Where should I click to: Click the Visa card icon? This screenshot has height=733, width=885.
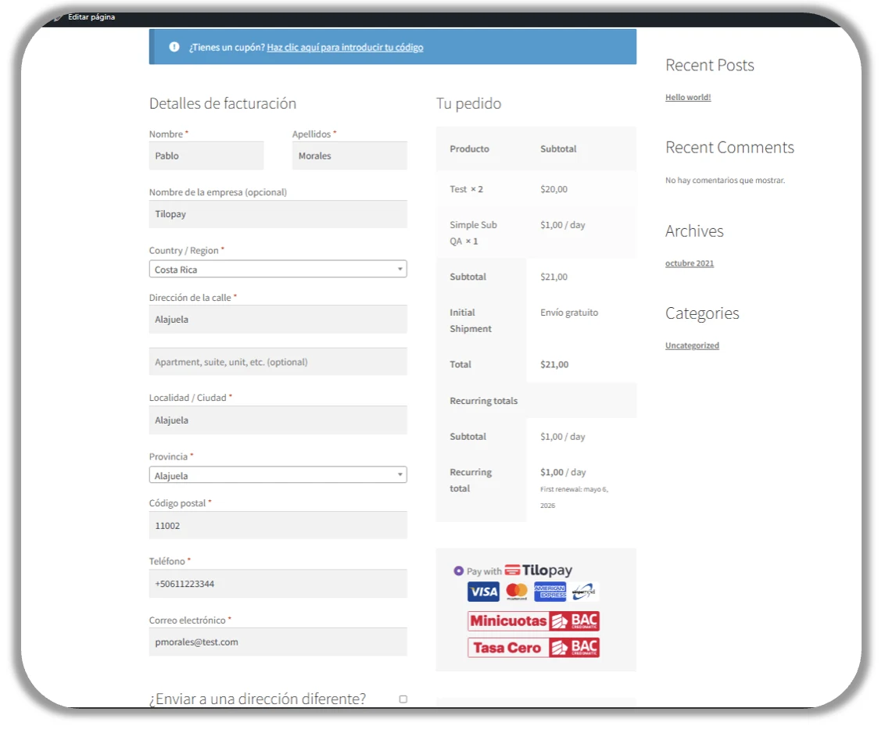[x=484, y=592]
